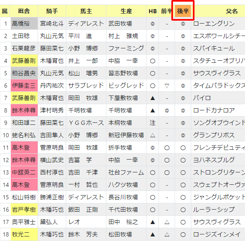Click 高木登 in row 11

[24, 148]
